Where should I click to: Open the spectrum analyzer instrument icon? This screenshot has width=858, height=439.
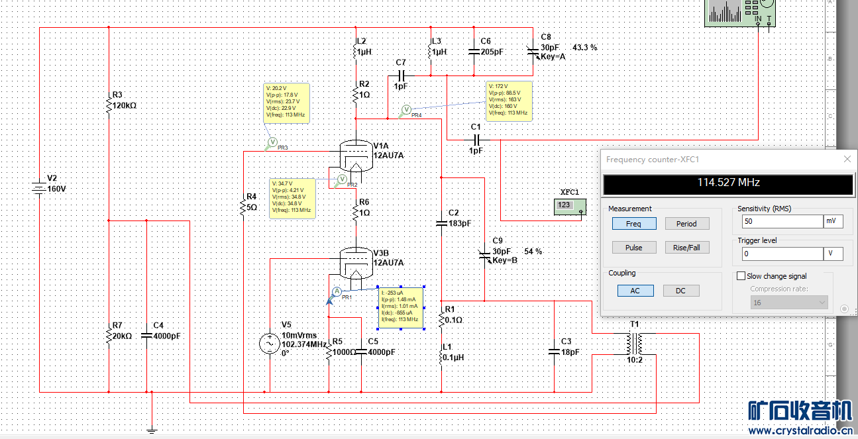(x=740, y=13)
